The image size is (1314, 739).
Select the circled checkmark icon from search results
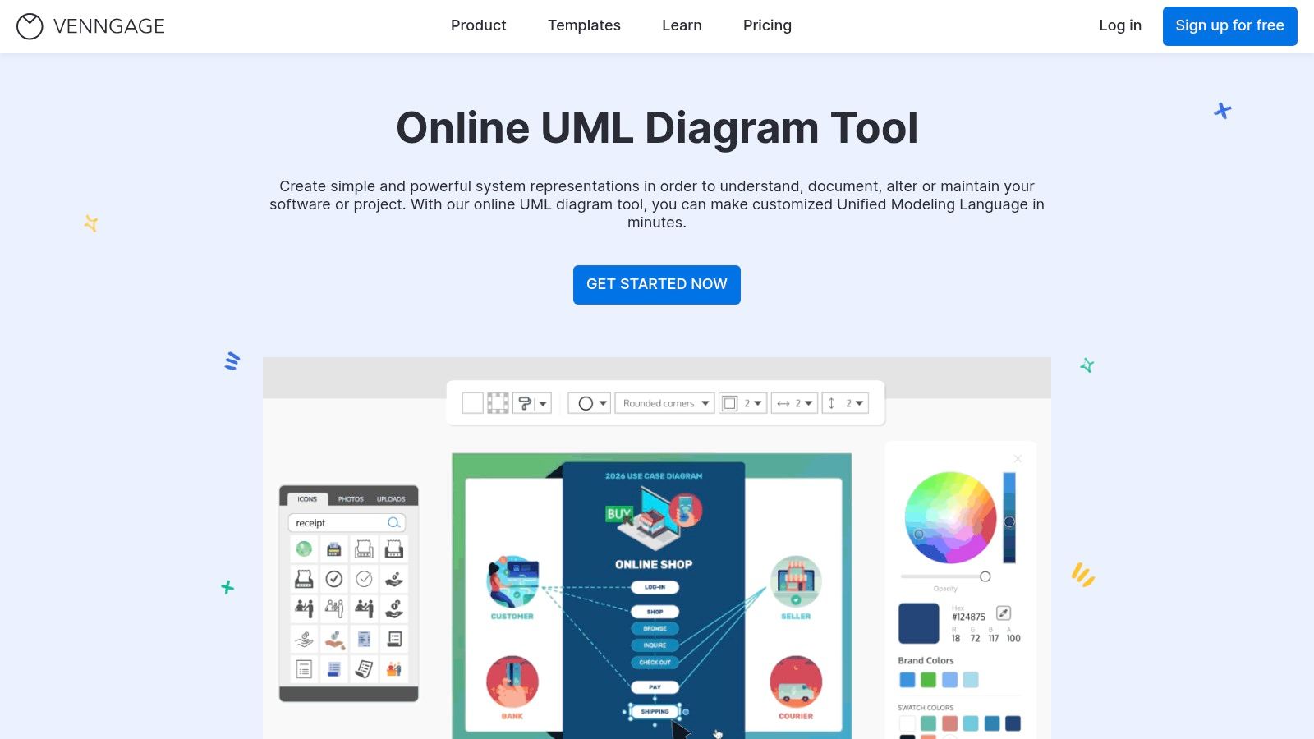pos(334,579)
